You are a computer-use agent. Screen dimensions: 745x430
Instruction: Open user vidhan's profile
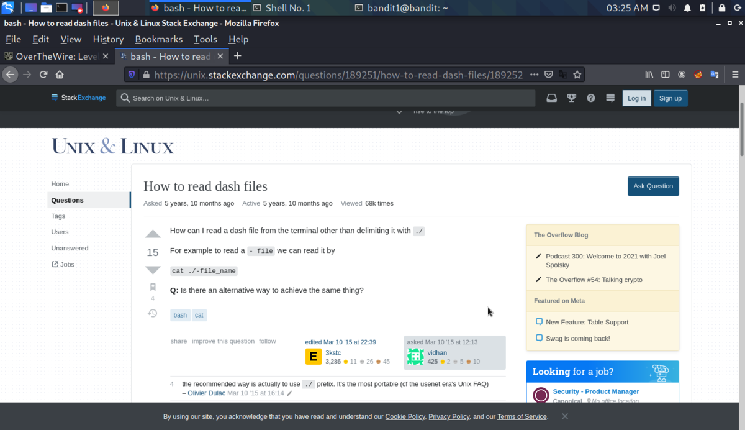click(436, 352)
